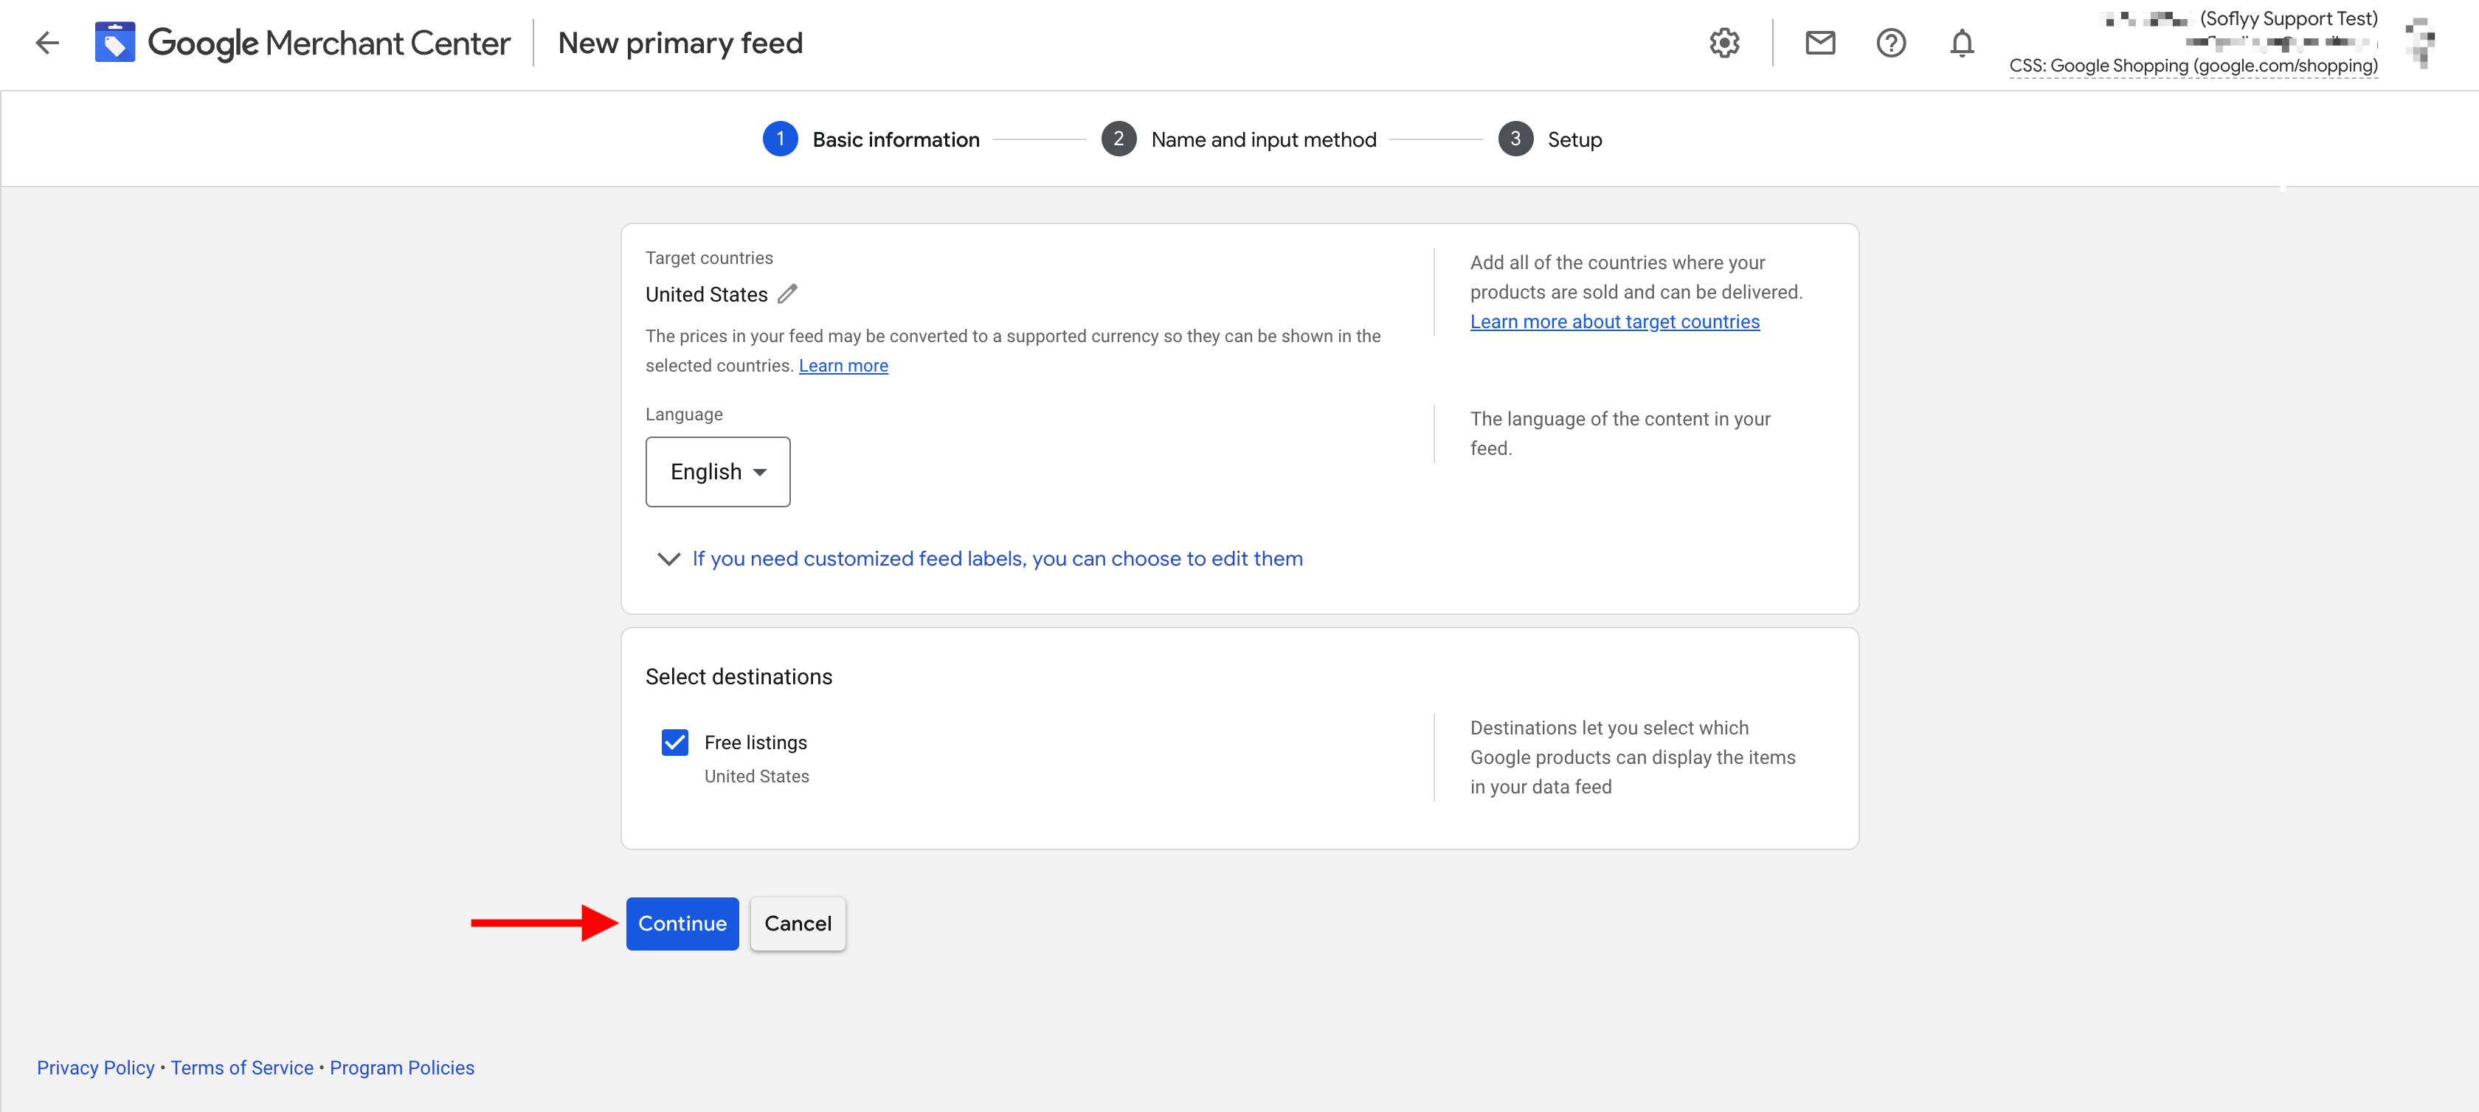Screen dimensions: 2479x1112
Task: Click the Merchant Center tag logo
Action: (114, 42)
